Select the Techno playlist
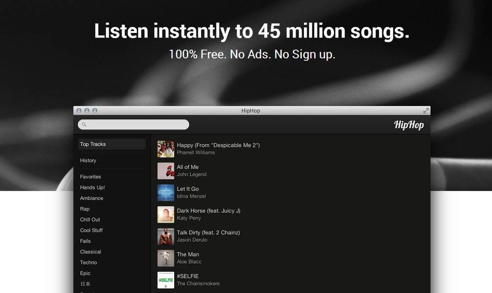Screen dimensions: 492x293 point(89,262)
